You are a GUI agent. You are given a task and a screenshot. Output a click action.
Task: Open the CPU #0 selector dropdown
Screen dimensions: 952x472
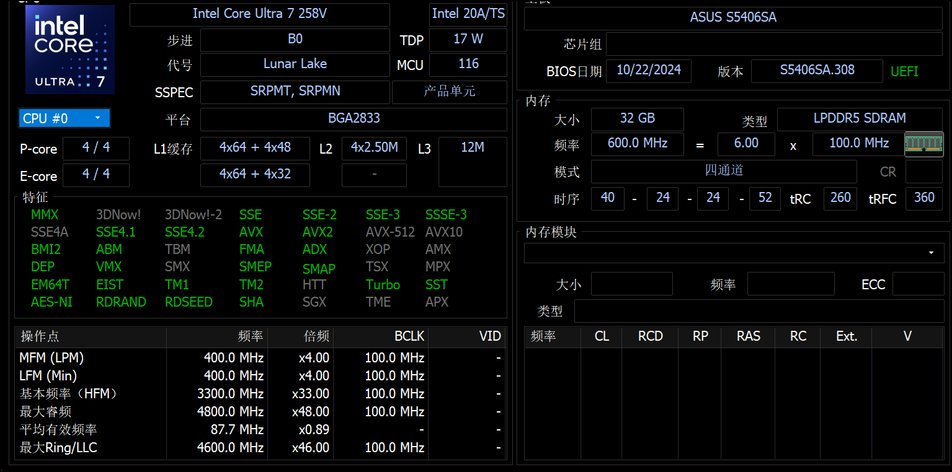coord(65,118)
